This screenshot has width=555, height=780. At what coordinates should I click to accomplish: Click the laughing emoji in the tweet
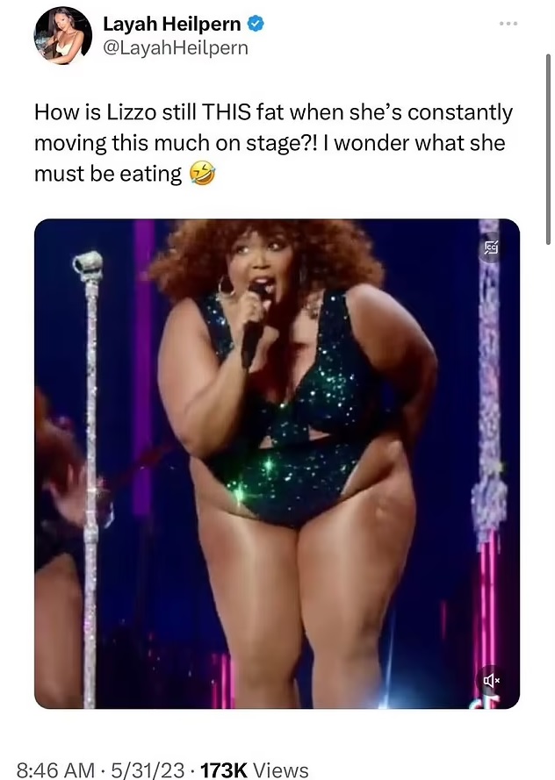[199, 174]
